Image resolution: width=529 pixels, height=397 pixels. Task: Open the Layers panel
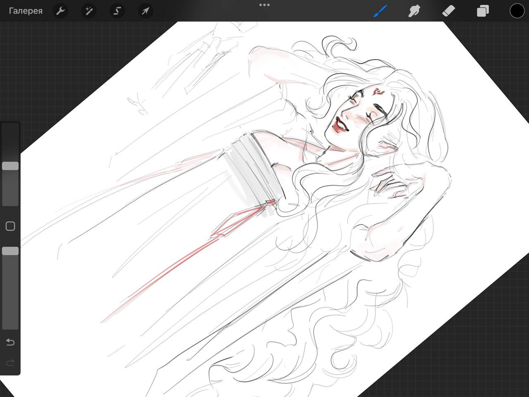coord(483,11)
